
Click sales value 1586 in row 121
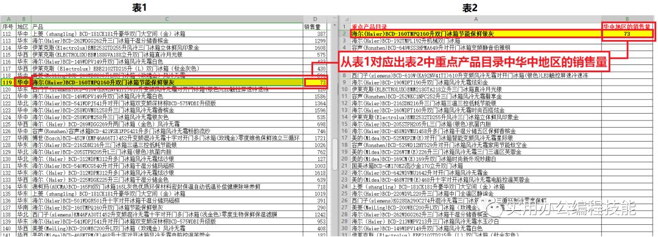pyautogui.click(x=315, y=96)
